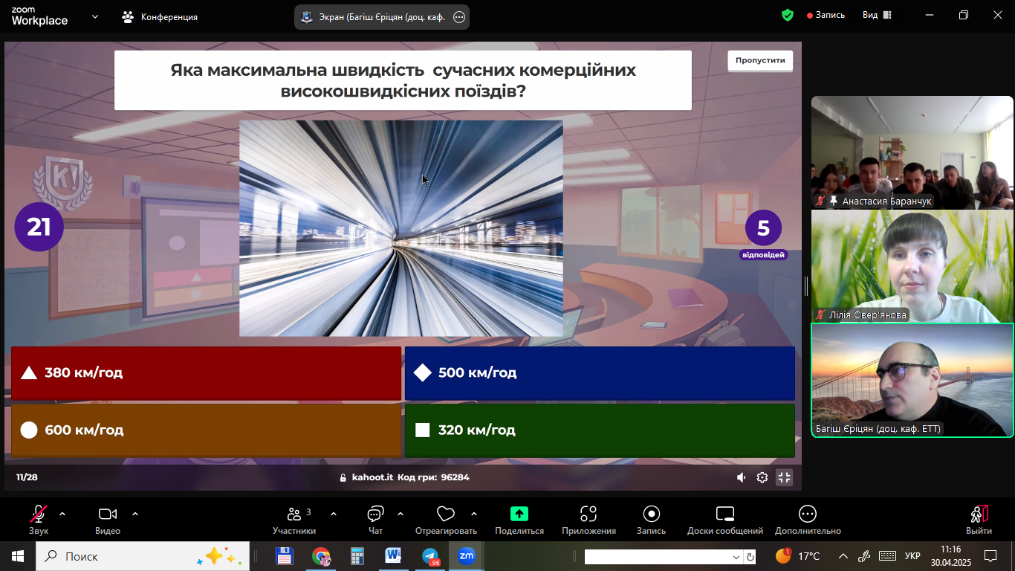The height and width of the screenshot is (571, 1015).
Task: Click the Багіш Єріцян video thumbnail
Action: pos(912,380)
